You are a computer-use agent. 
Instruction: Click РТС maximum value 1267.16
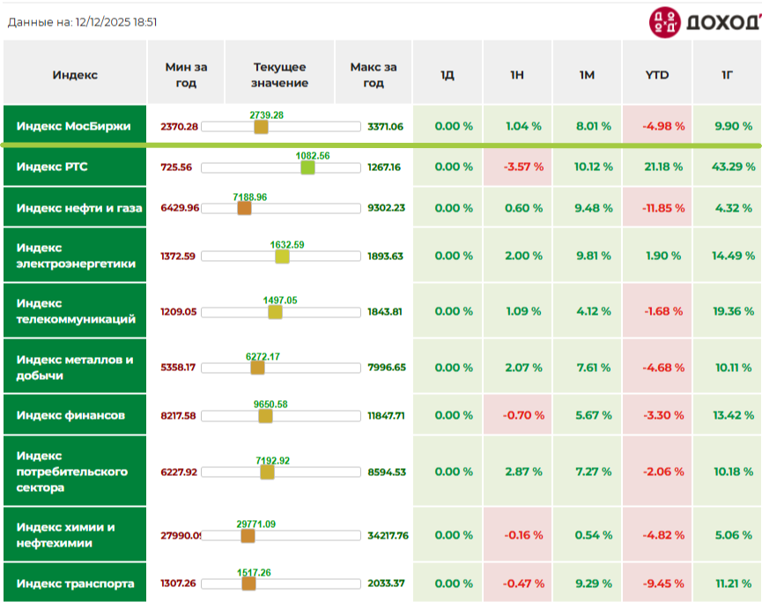384,167
